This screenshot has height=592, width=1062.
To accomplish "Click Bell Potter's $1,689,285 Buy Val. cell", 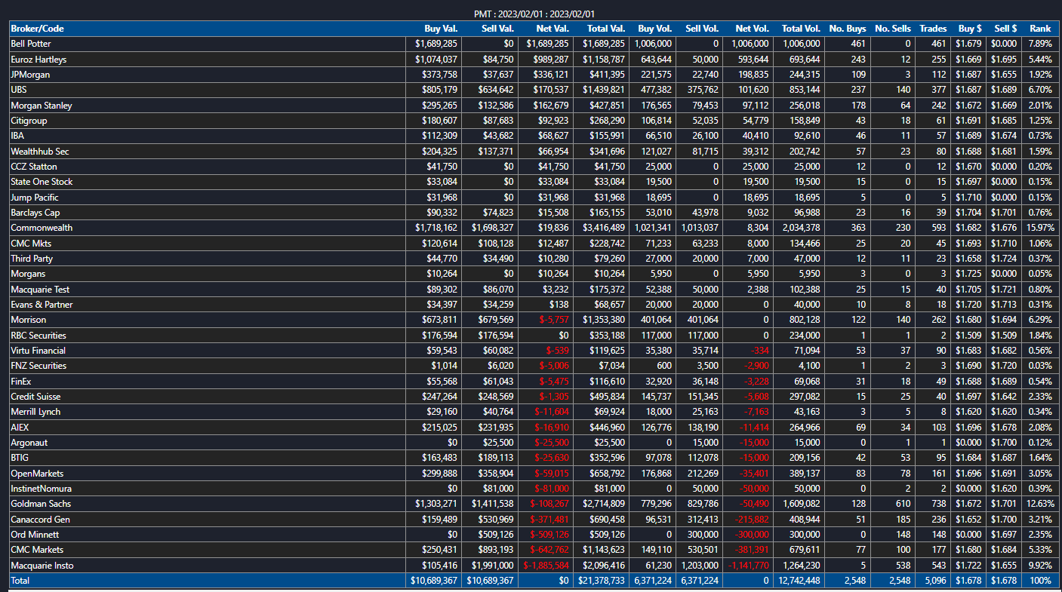I will (x=436, y=44).
